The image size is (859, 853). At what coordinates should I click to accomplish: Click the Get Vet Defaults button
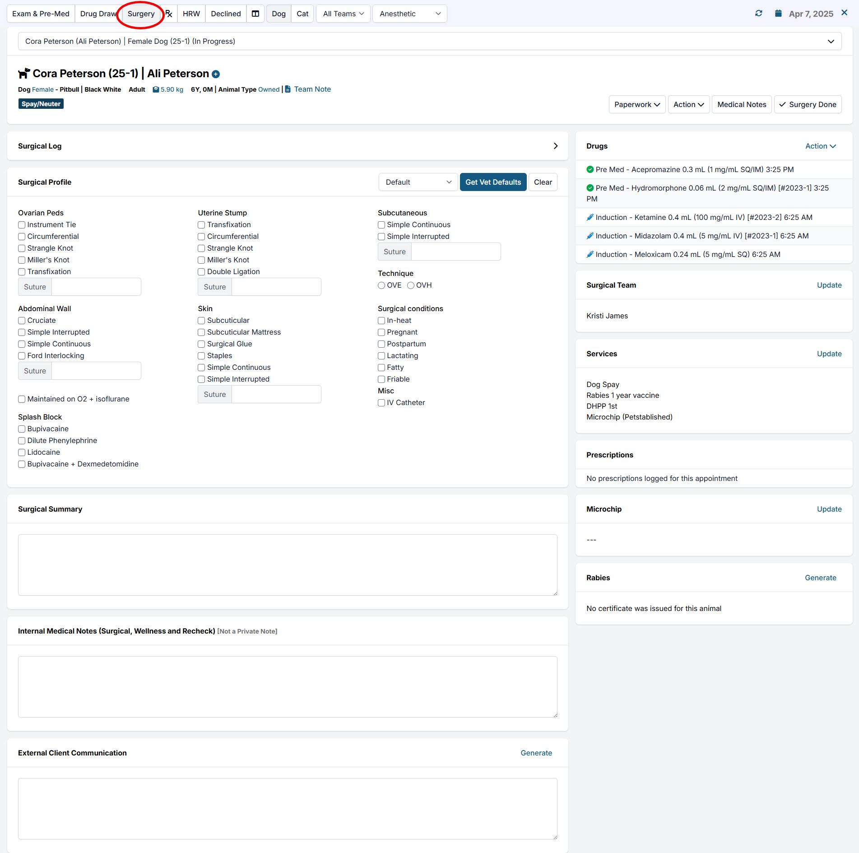(493, 182)
